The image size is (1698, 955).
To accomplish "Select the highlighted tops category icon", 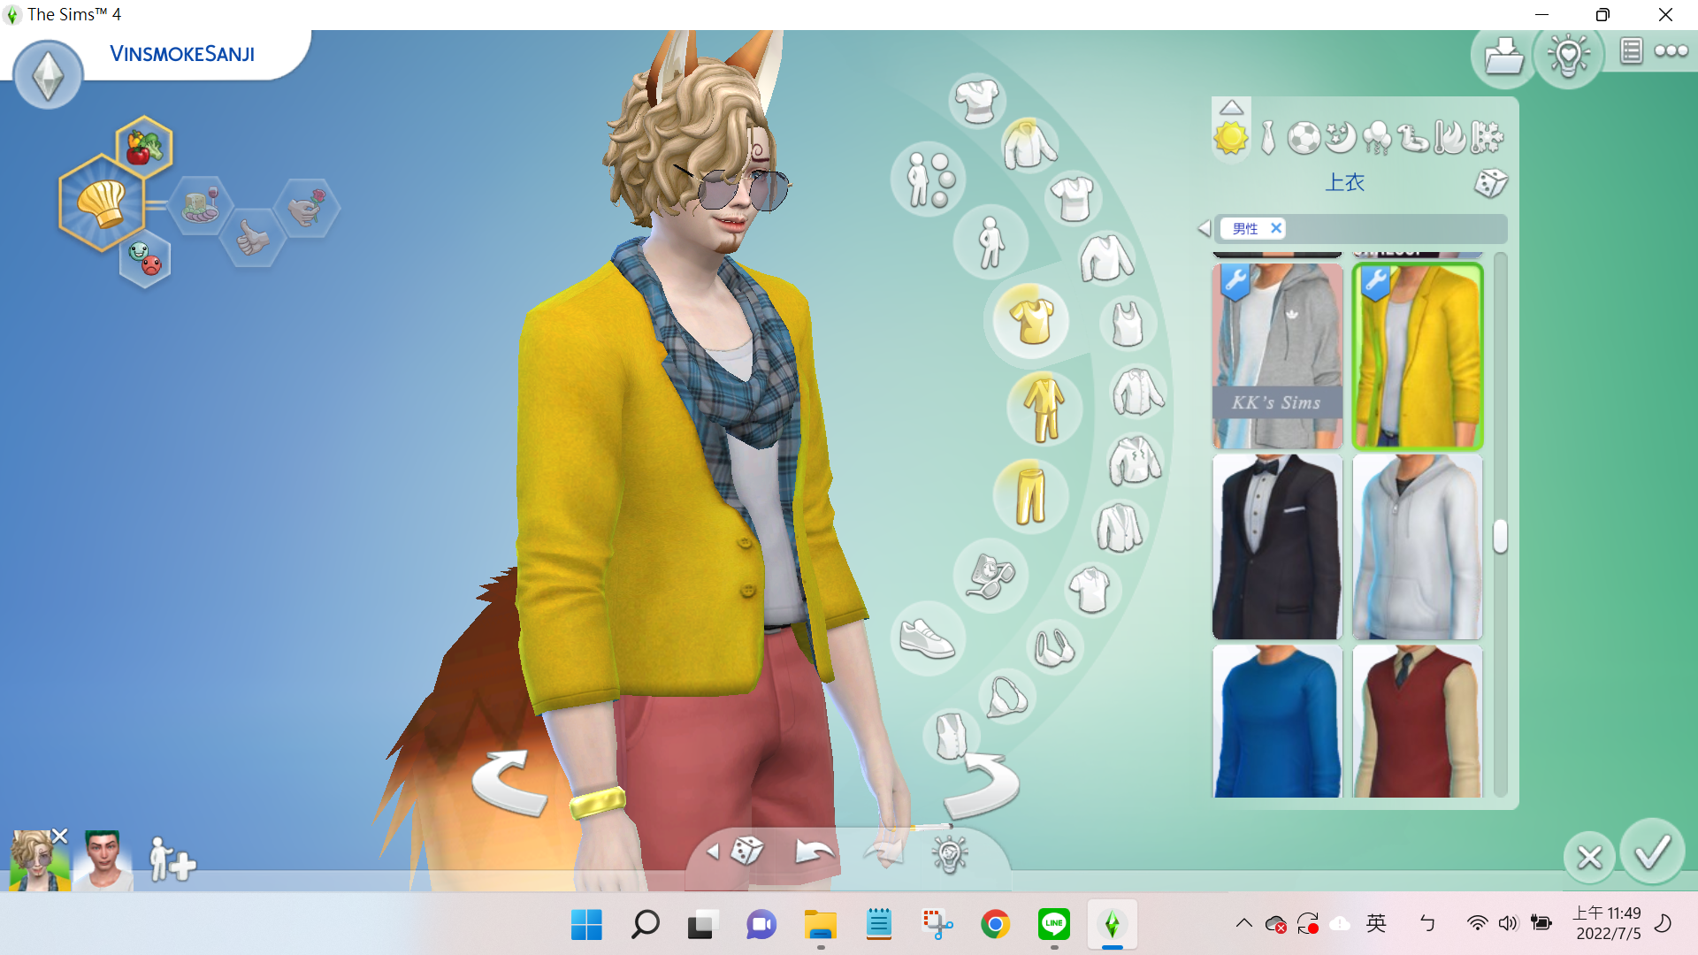I will tap(1031, 320).
